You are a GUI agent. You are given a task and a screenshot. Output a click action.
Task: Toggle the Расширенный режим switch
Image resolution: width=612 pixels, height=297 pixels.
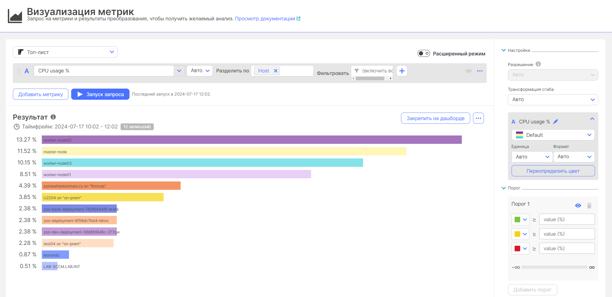tap(423, 53)
